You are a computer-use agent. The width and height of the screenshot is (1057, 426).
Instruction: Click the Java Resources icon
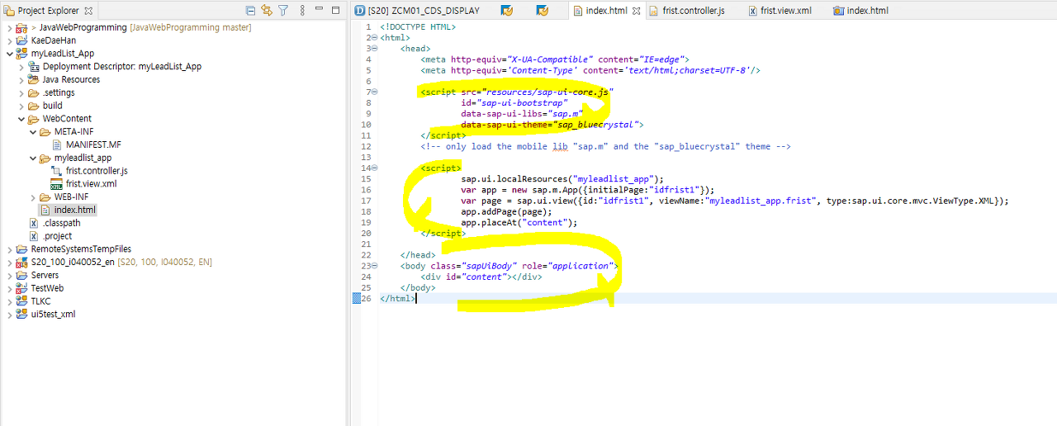[x=34, y=80]
